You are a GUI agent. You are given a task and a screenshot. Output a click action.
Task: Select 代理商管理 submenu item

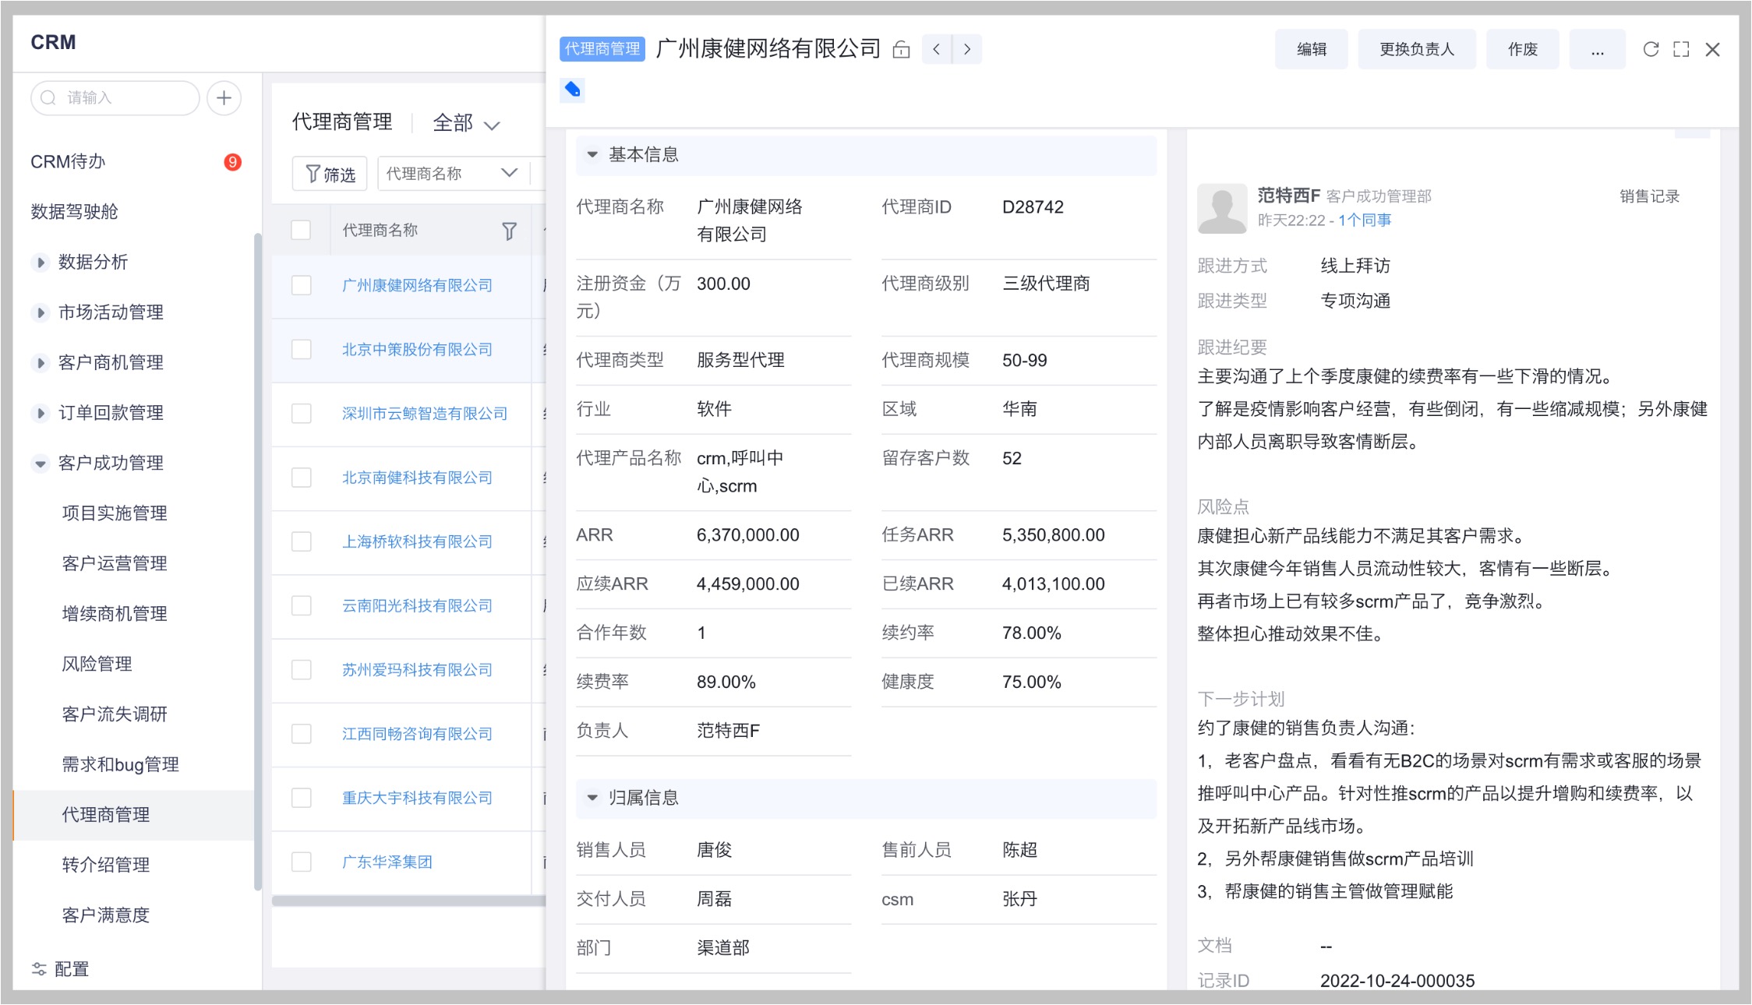(x=132, y=815)
